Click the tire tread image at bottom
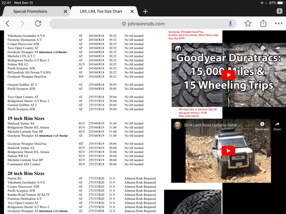The width and height of the screenshot is (286, 214). (x=193, y=202)
